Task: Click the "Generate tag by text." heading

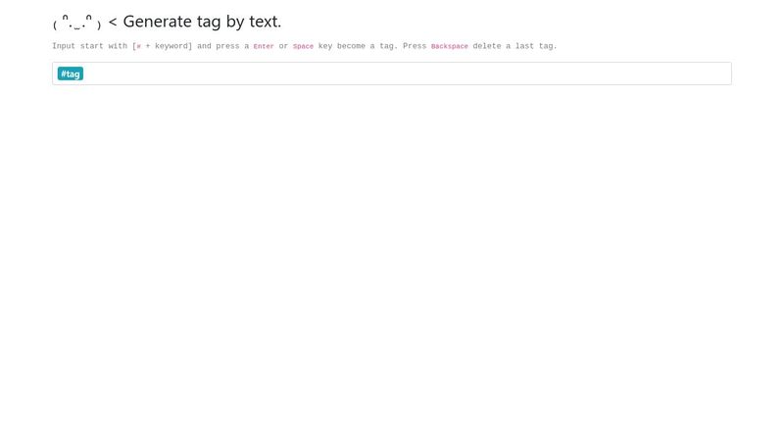Action: point(202,22)
